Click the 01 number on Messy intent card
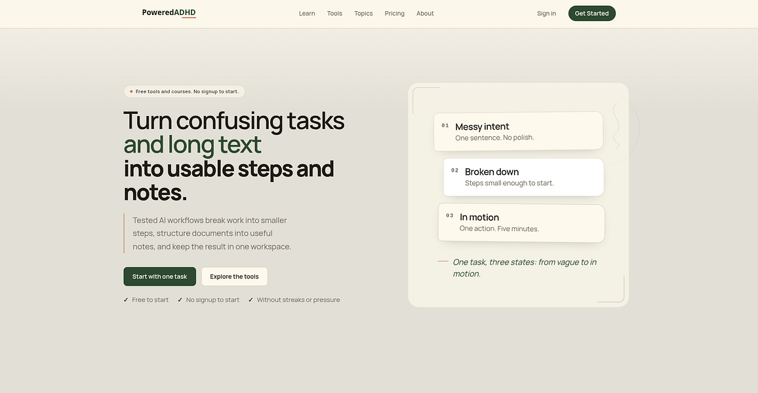This screenshot has width=758, height=393. click(445, 126)
